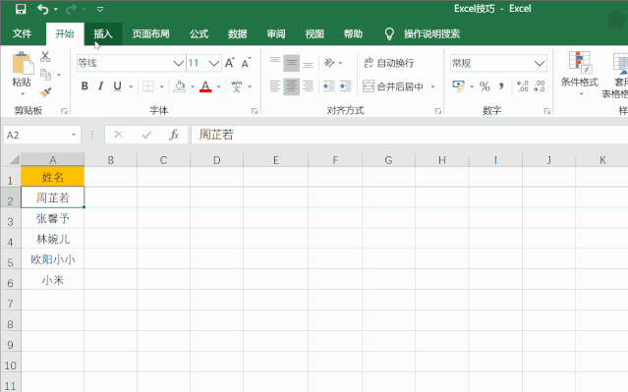Go to the 审阅 ribbon tab

pyautogui.click(x=276, y=33)
